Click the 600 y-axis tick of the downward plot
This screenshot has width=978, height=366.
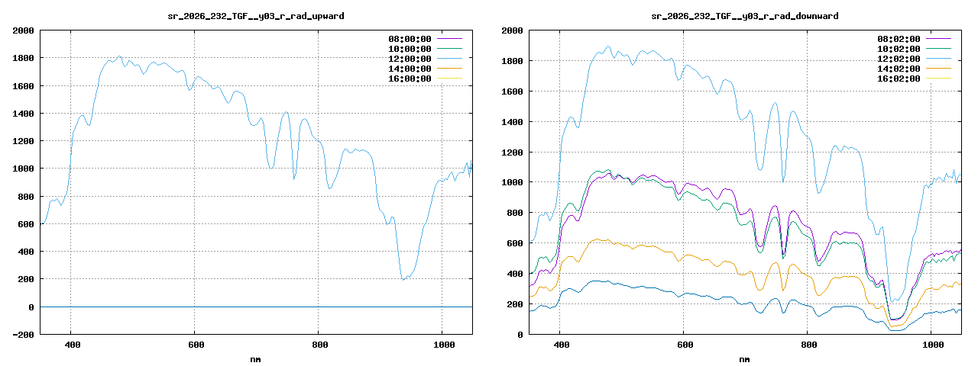(x=515, y=243)
